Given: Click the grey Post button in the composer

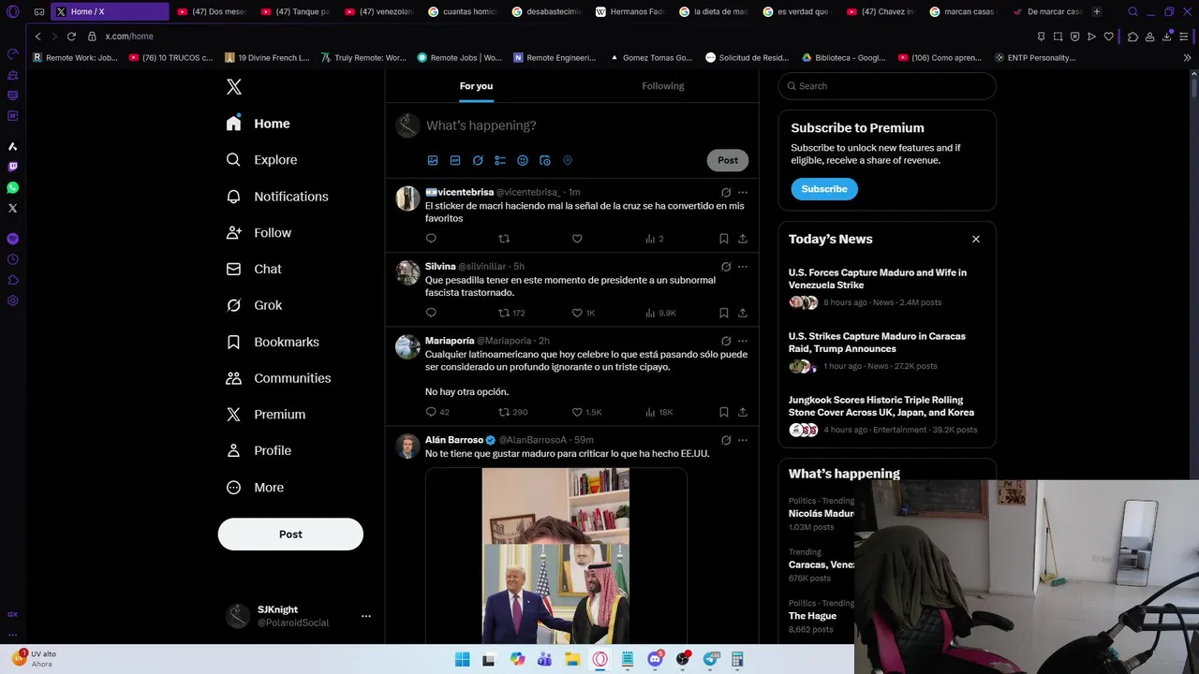Looking at the screenshot, I should point(728,160).
